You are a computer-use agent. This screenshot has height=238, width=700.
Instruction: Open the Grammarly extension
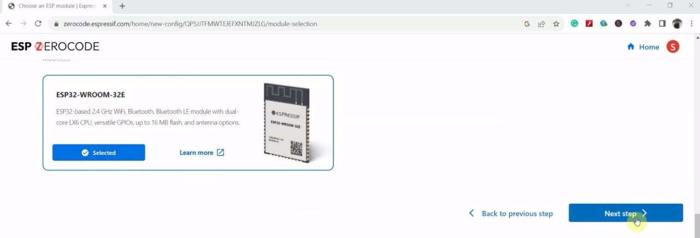point(574,24)
